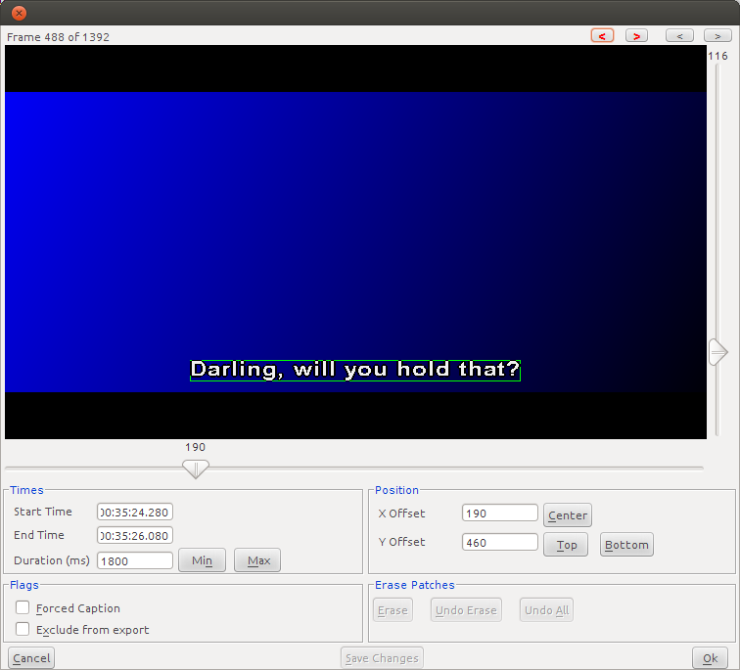
Task: Click the Undo Erase button
Action: point(466,610)
